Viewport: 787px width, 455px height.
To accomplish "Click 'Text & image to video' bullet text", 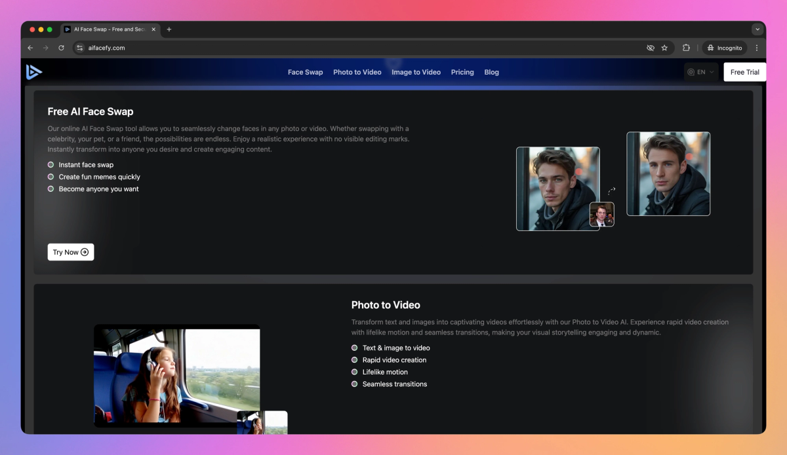I will pyautogui.click(x=396, y=348).
